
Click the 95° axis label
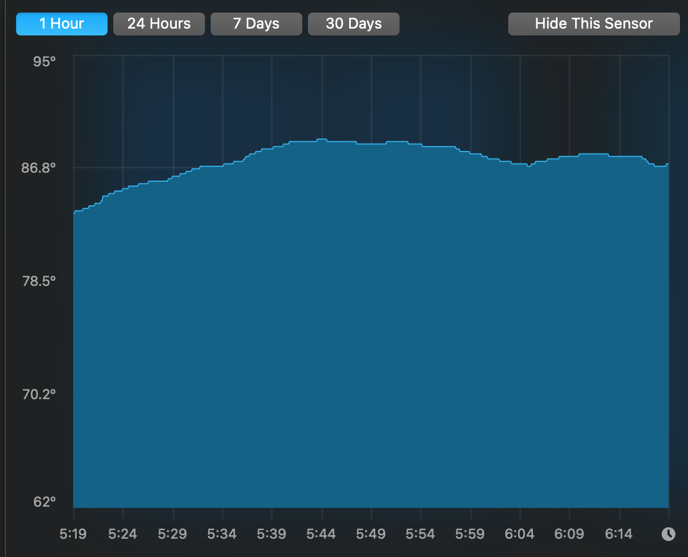pyautogui.click(x=45, y=61)
